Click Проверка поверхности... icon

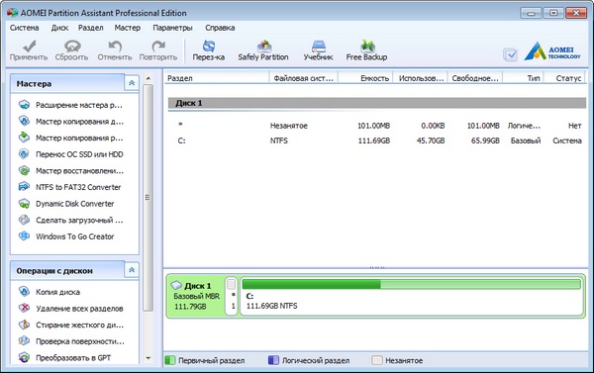(x=24, y=340)
